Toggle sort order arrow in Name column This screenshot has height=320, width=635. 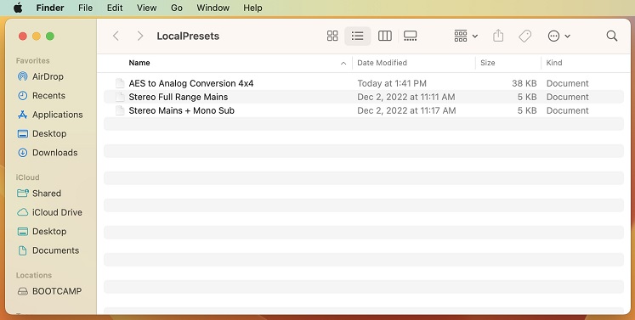click(x=343, y=63)
